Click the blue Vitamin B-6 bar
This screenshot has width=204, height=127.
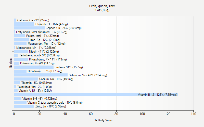pyautogui.click(x=18, y=99)
